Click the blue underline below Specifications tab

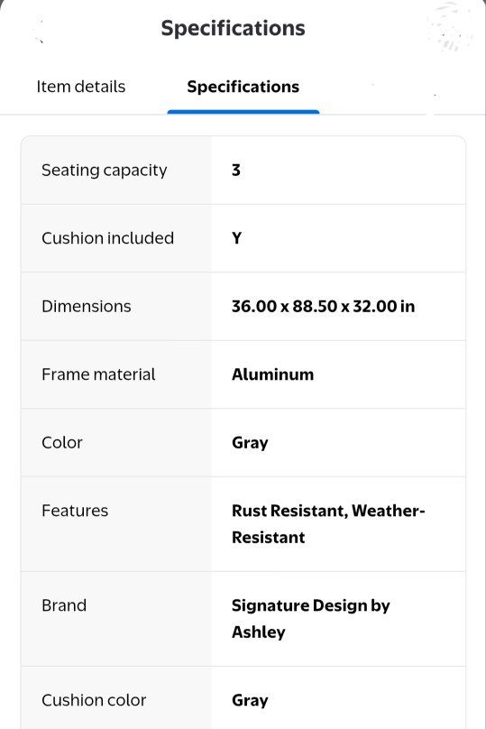(243, 112)
